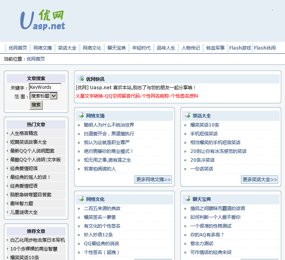The image size is (285, 260).
Task: Open 相当爆笑的手机短信笑话 link
Action: [x=215, y=143]
